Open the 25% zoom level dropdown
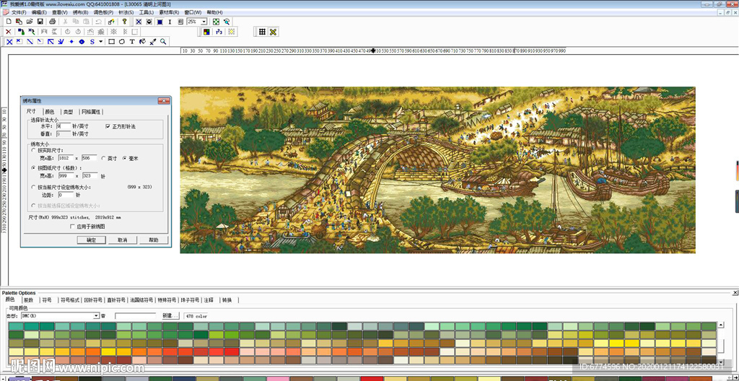739x381 pixels. [204, 22]
